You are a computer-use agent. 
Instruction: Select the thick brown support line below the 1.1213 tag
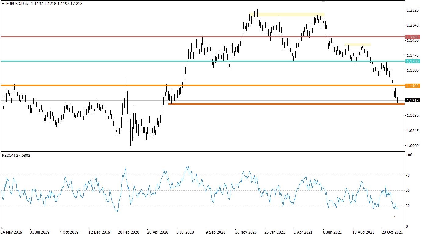pyautogui.click(x=286, y=104)
